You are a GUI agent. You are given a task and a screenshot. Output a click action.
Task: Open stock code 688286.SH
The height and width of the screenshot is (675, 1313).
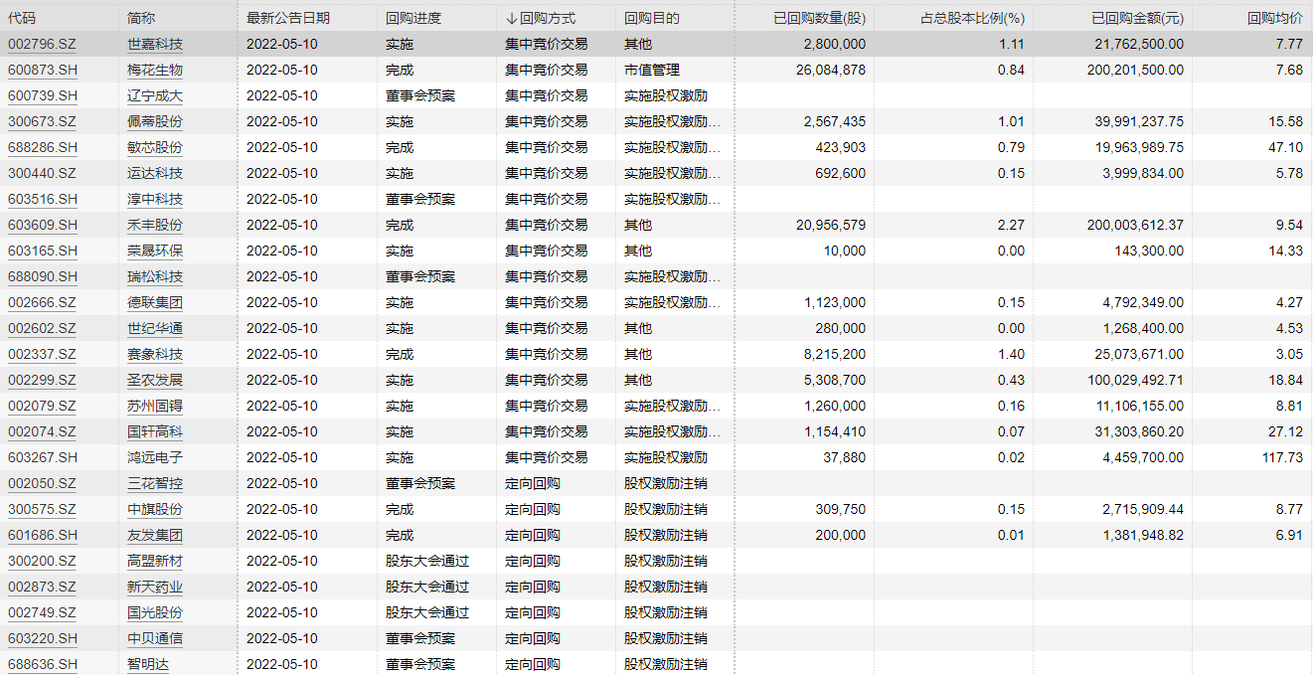[x=43, y=147]
